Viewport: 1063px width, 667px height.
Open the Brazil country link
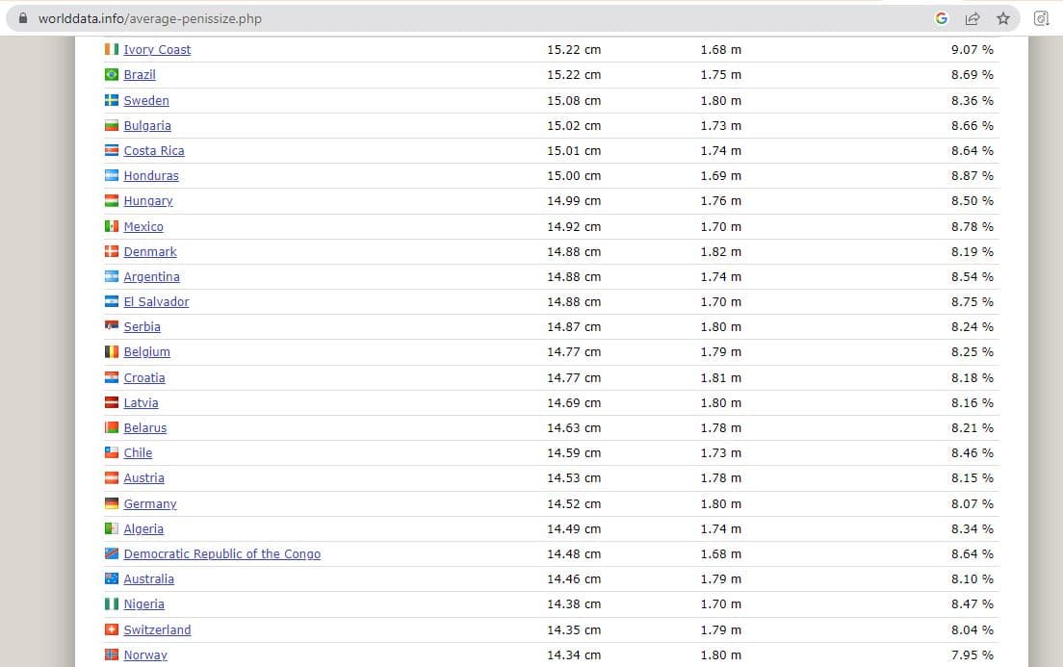pos(140,74)
